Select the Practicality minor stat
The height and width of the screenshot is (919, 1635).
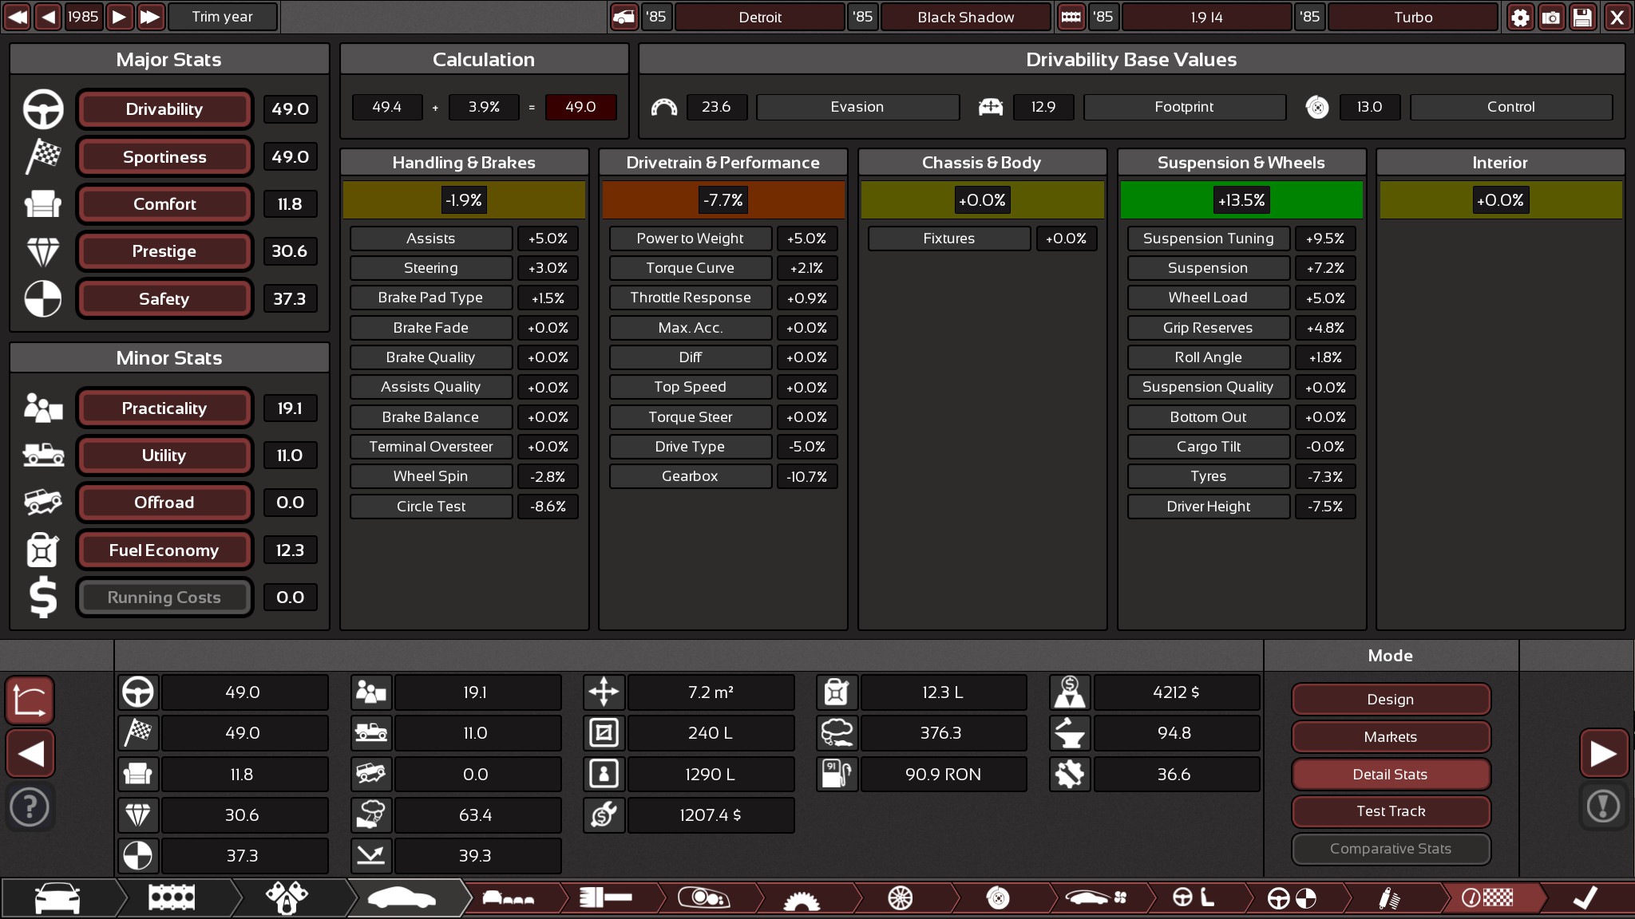[164, 408]
